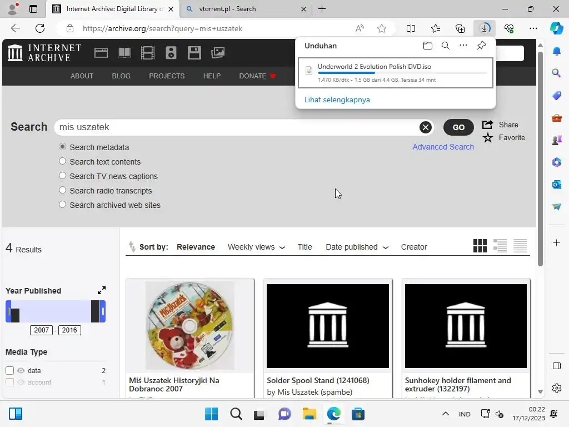Search downloads using magnifier in Unduhan panel
Screen dimensions: 569x427
[445, 46]
